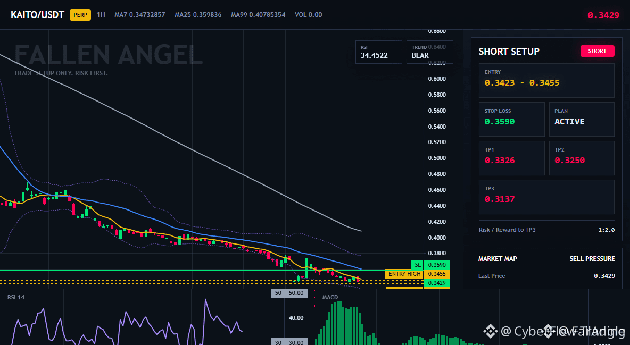Click the TREND BEAR info box
The height and width of the screenshot is (345, 630).
[x=429, y=52]
